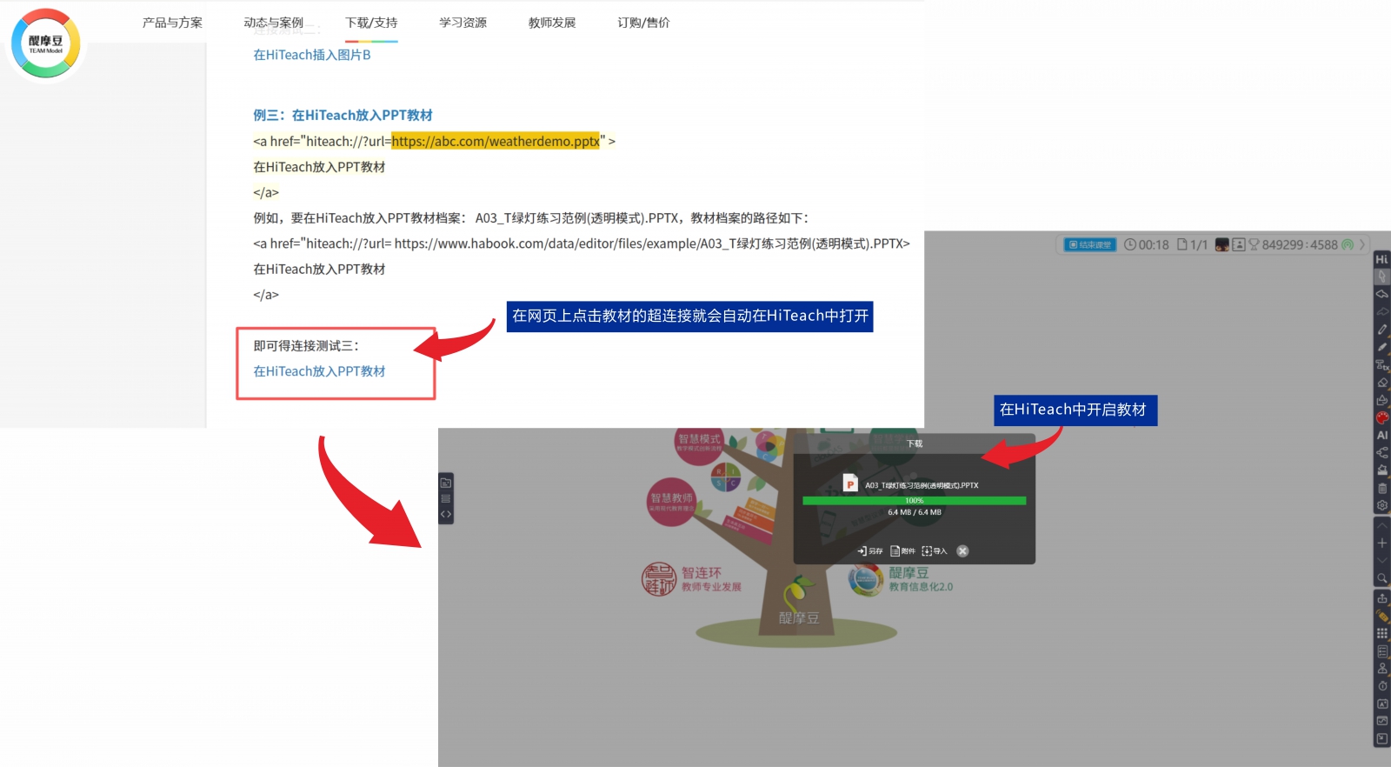The width and height of the screenshot is (1391, 767).
Task: Open the timer icon in the toolbar
Action: click(x=1381, y=686)
